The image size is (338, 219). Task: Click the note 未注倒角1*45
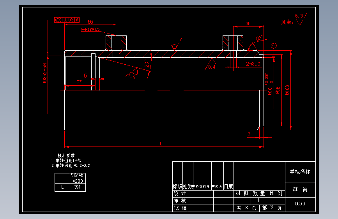(68, 161)
